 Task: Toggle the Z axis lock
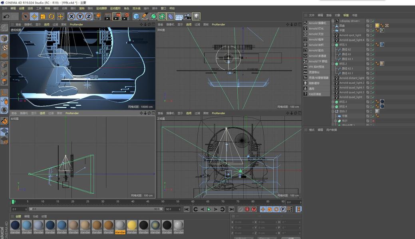coord(88,16)
